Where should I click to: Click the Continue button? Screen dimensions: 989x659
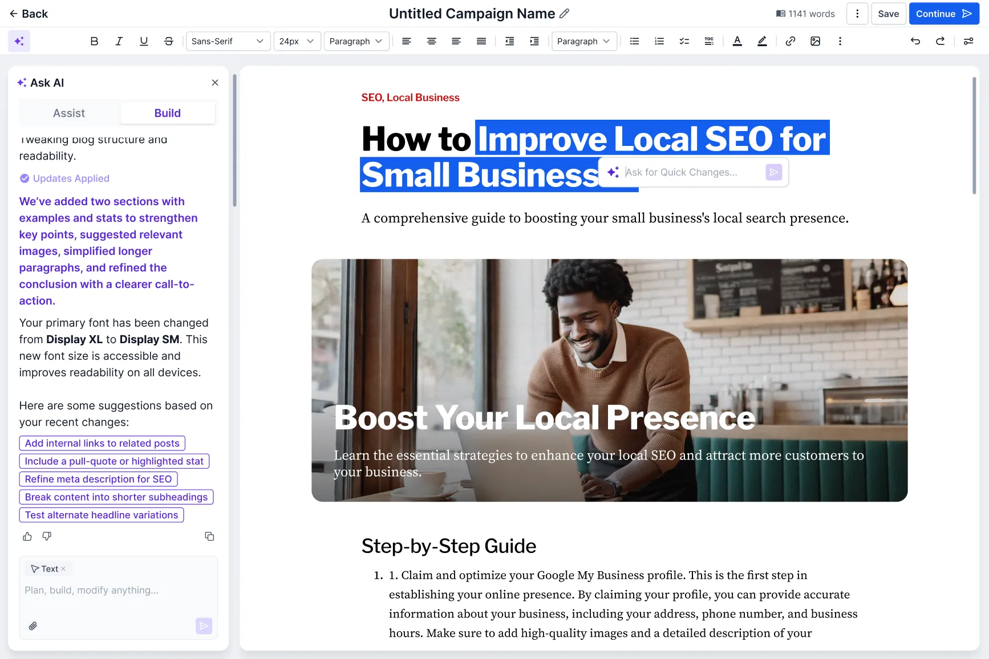pos(944,13)
